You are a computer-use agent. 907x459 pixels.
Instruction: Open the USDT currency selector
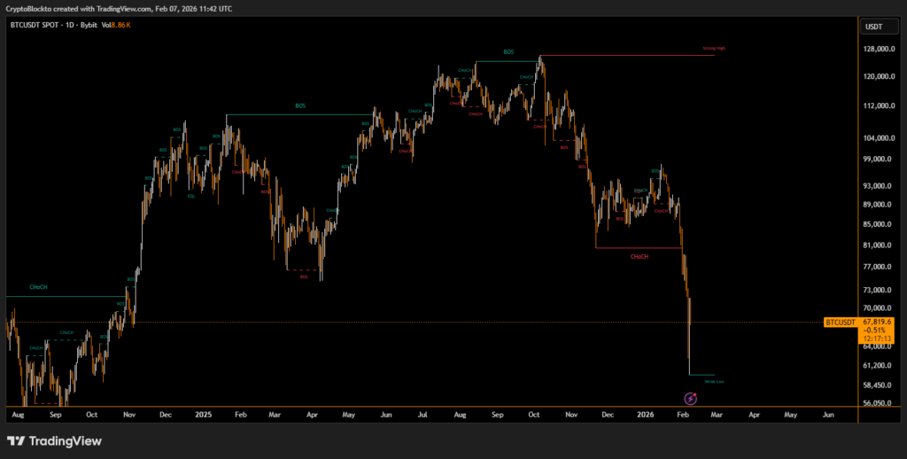click(873, 27)
